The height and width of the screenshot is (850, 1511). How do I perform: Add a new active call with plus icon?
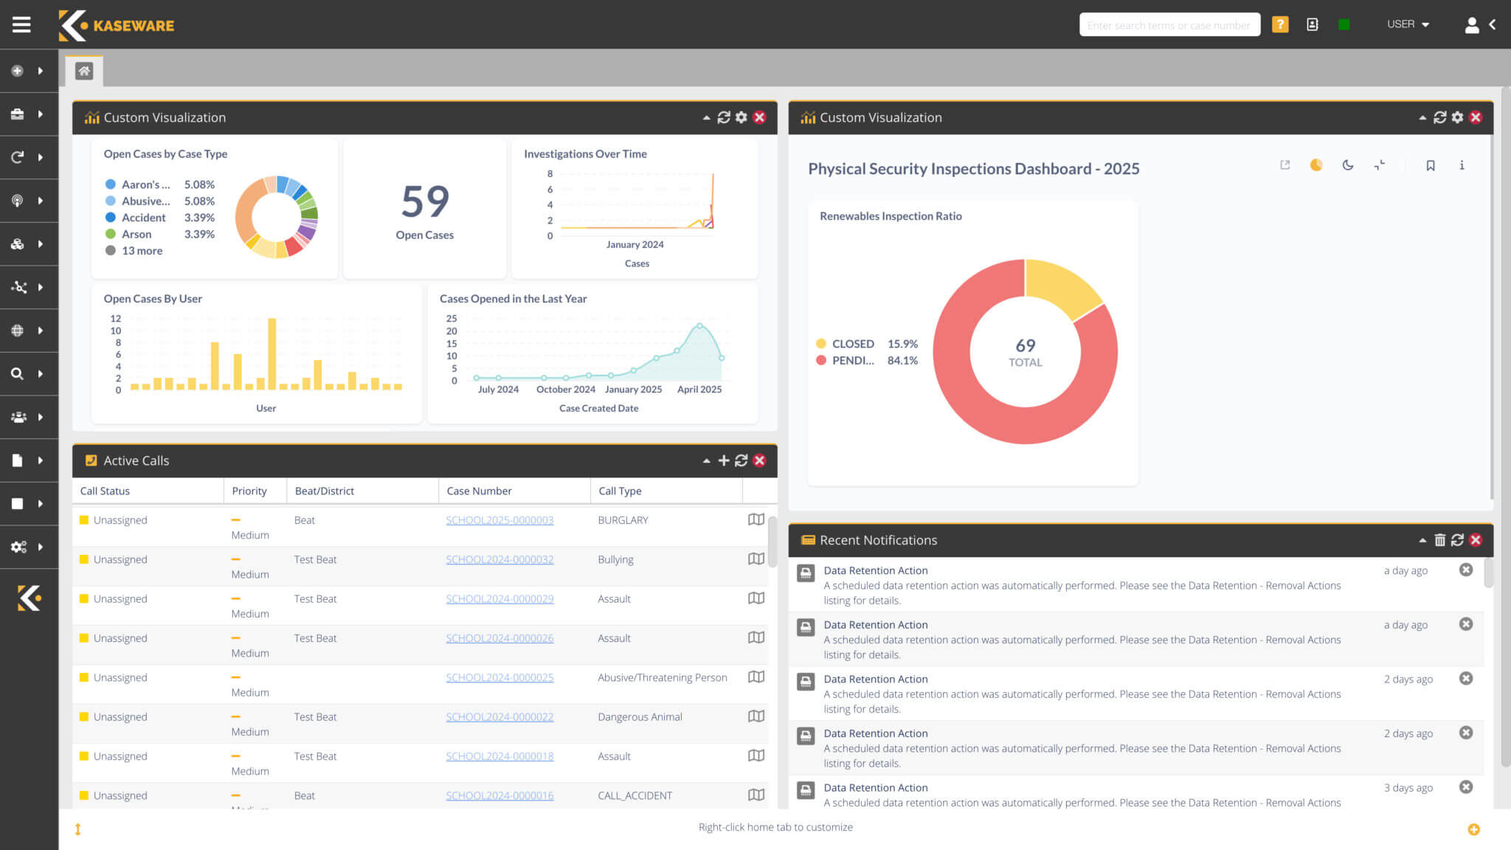tap(723, 460)
